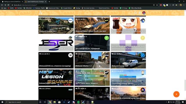Image resolution: width=186 pixels, height=104 pixels.
Task: Click the page vertical scrollbar thumb
Action: (185, 85)
